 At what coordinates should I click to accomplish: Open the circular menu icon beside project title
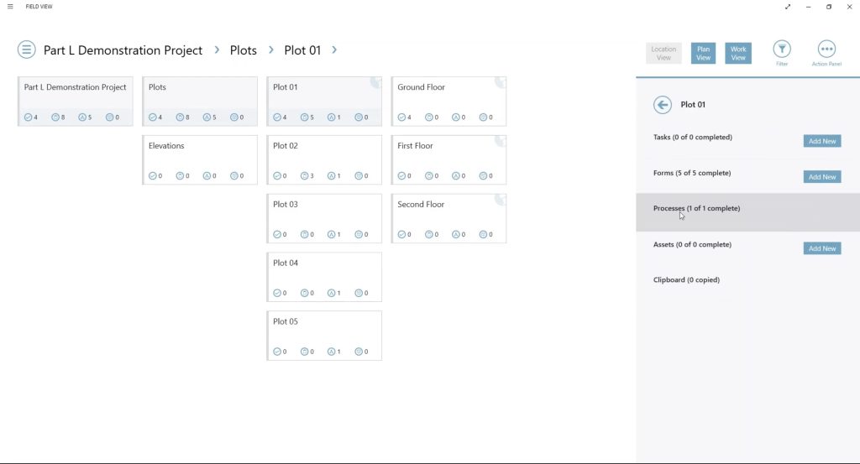(27, 50)
